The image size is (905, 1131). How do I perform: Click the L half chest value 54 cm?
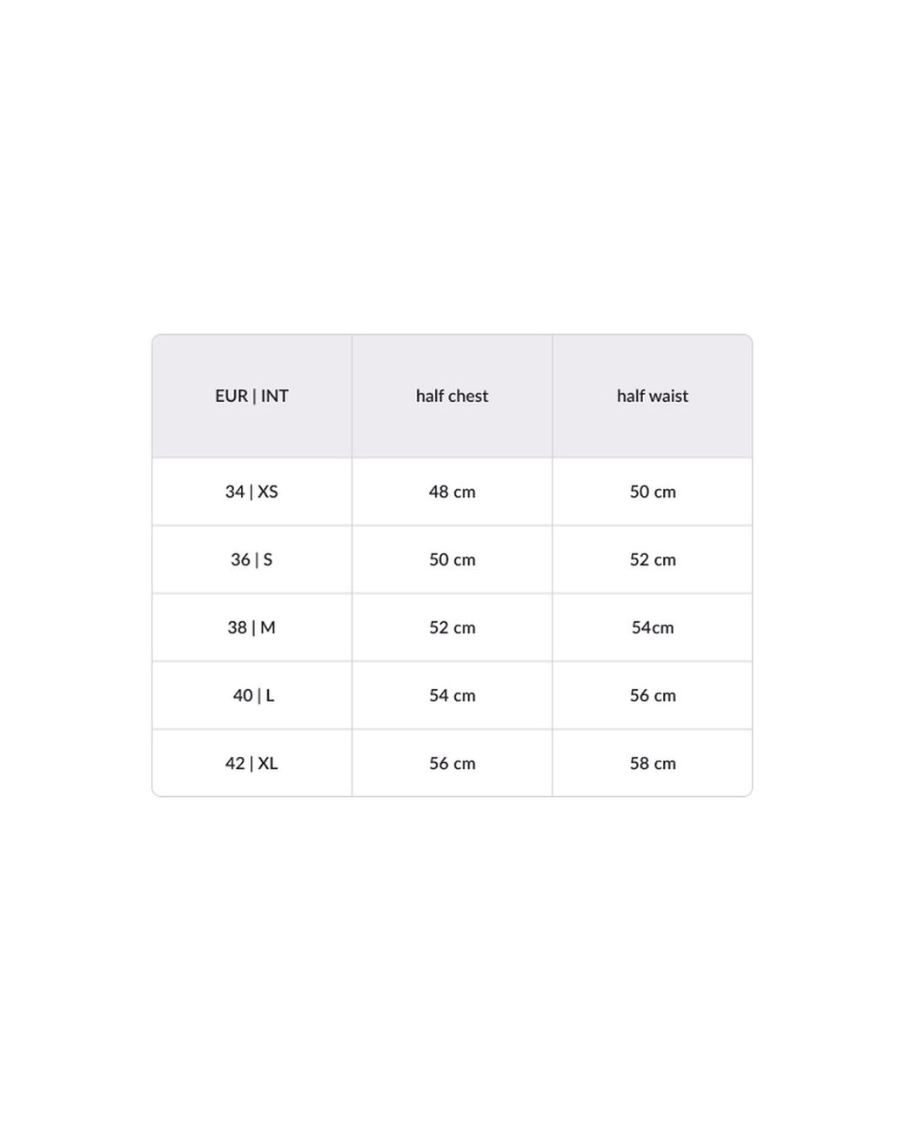(452, 695)
